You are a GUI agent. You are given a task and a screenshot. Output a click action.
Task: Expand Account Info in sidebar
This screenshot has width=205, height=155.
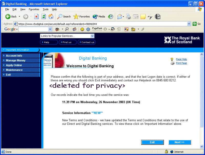click(21, 56)
